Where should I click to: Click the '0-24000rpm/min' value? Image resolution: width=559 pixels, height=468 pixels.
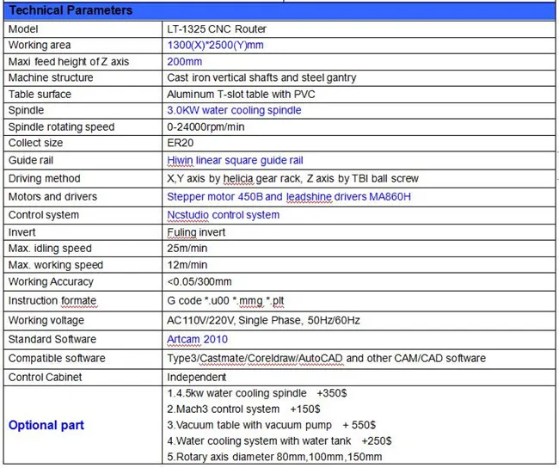[x=206, y=127]
